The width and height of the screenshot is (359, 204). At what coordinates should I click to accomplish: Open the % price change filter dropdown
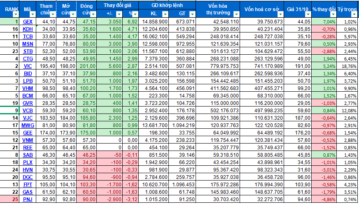[x=135, y=15]
